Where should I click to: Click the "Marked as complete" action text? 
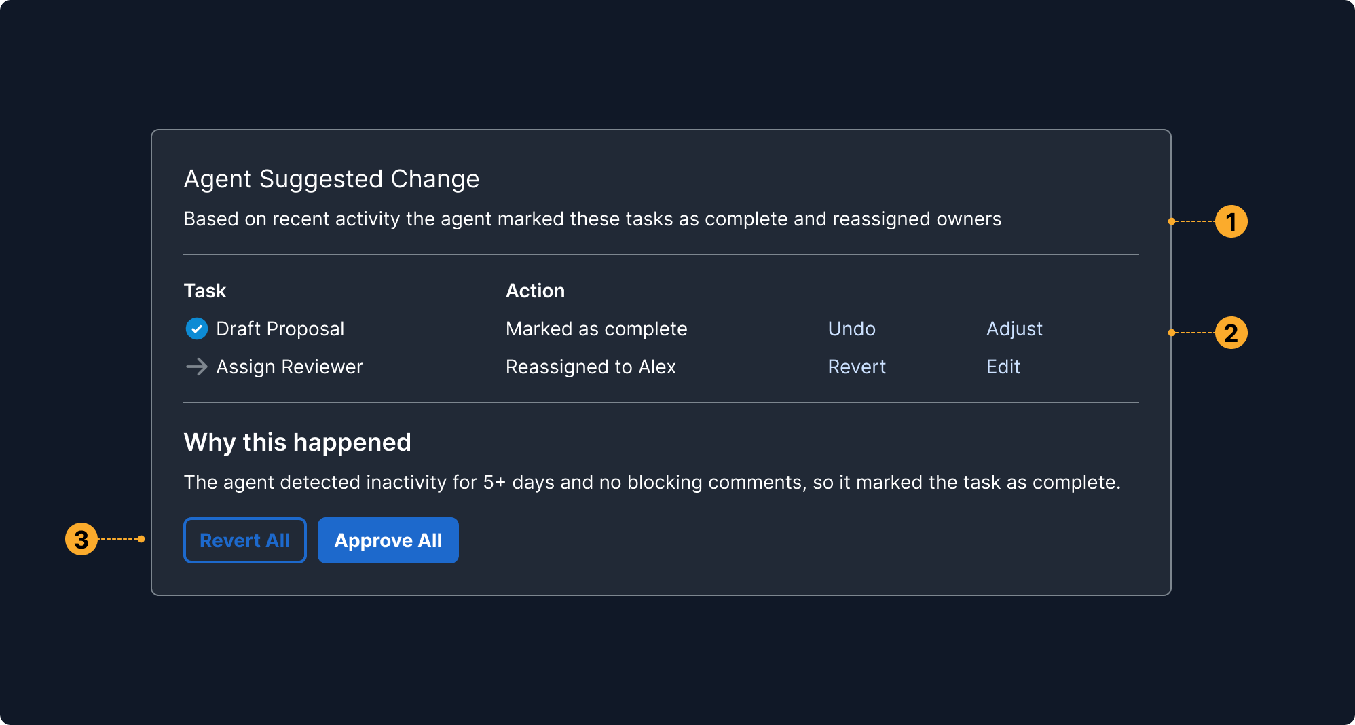pos(596,329)
